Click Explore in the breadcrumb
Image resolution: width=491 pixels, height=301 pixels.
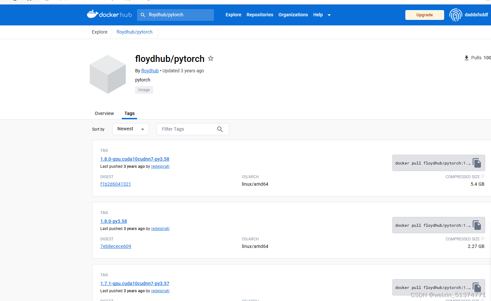click(x=100, y=32)
